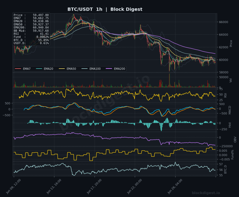This screenshot has width=239, height=197.
Task: Click the purple EMA200 legend swatch
Action: click(x=109, y=69)
